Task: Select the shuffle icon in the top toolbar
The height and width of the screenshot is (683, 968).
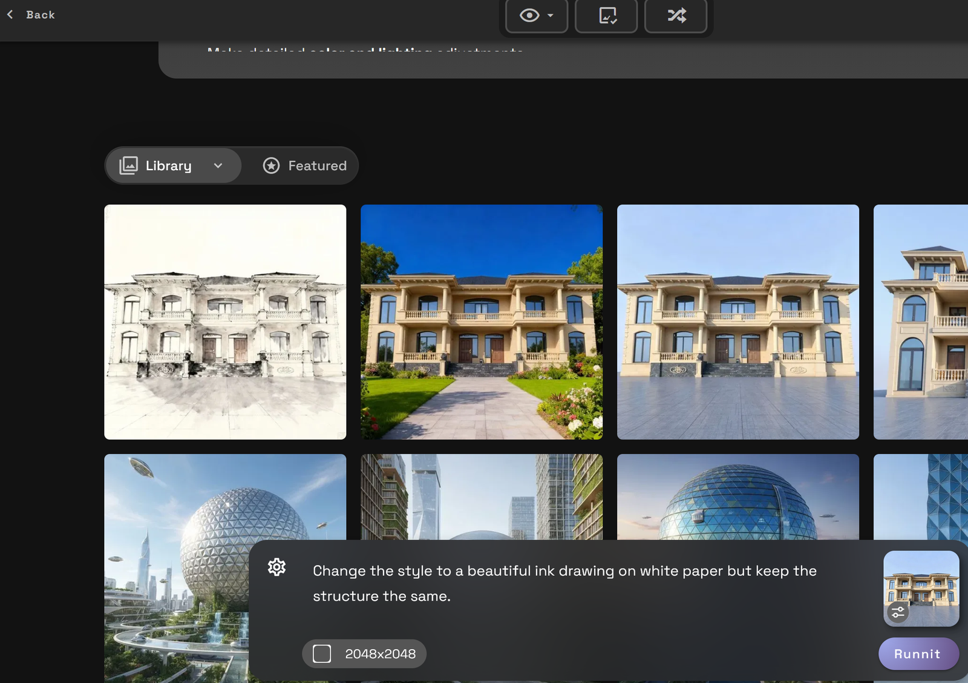Action: tap(676, 16)
